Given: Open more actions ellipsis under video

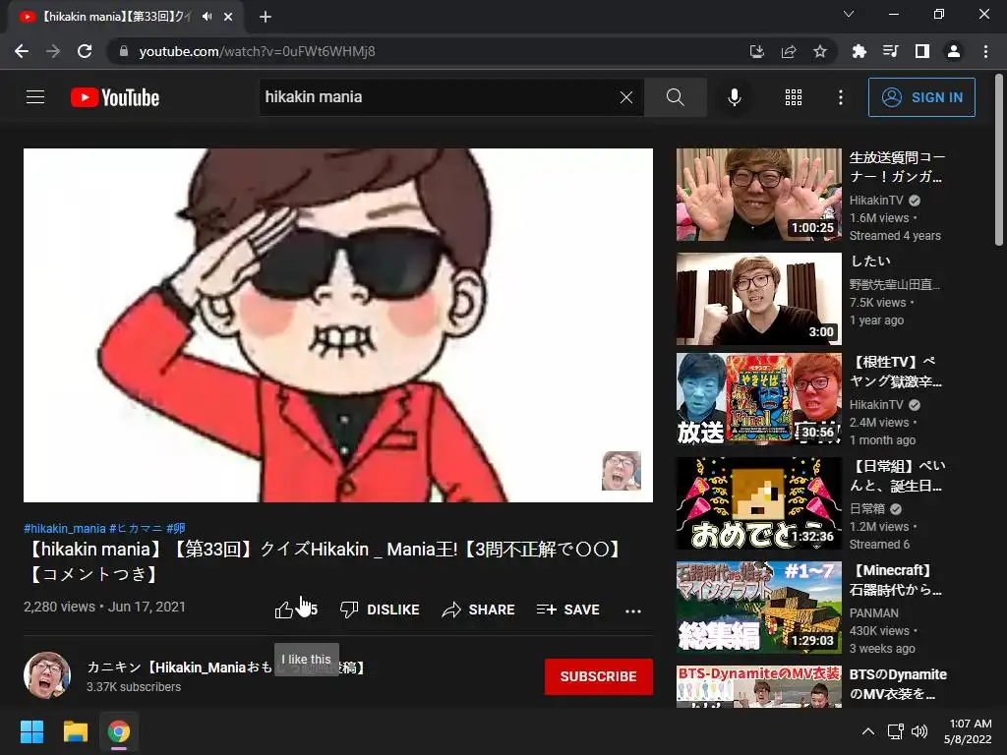Looking at the screenshot, I should [633, 610].
